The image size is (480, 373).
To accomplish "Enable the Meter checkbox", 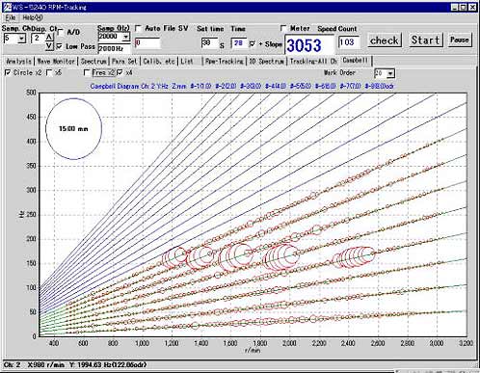I will pos(283,28).
